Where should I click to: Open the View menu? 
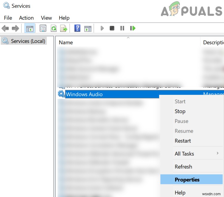(x=46, y=18)
